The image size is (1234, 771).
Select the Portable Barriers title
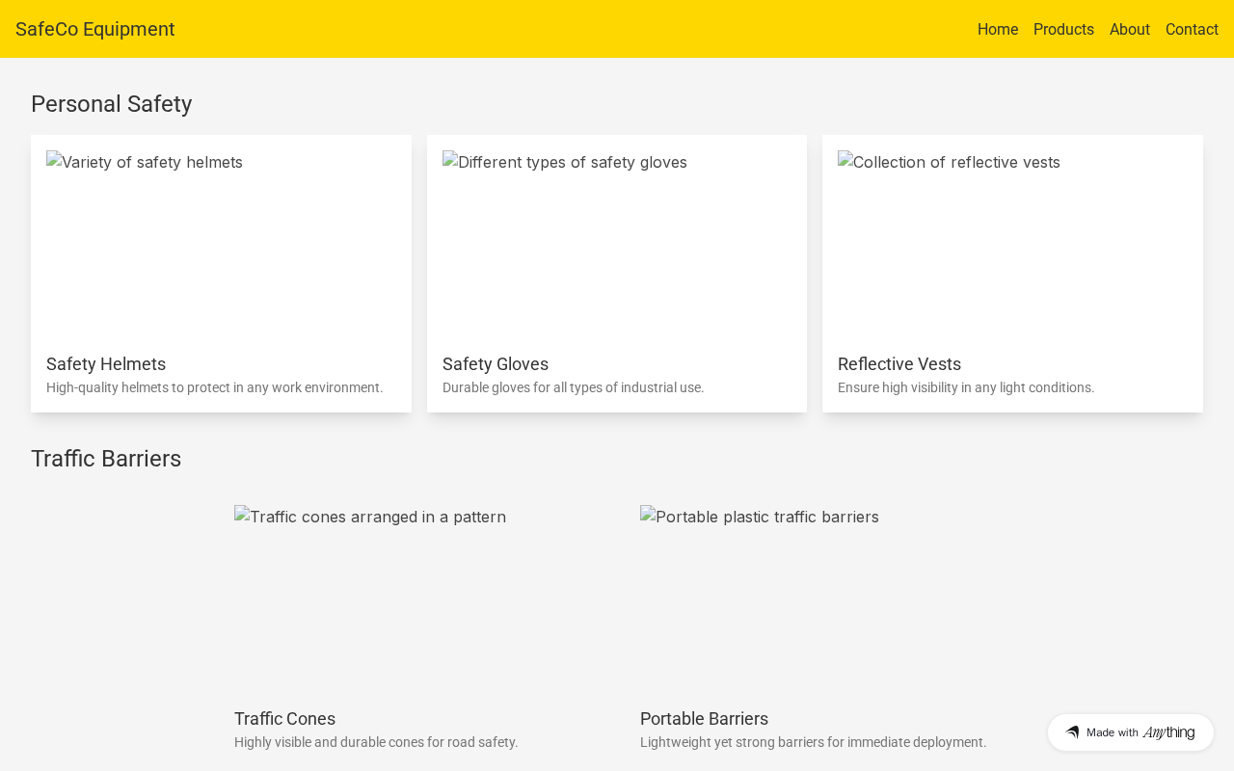point(704,719)
